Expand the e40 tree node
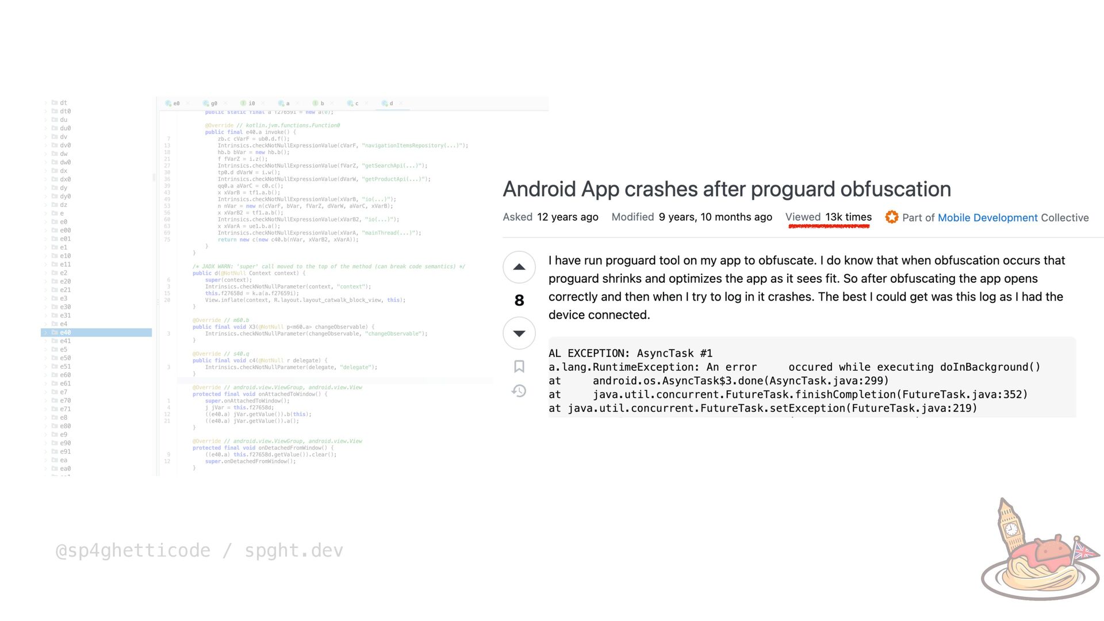This screenshot has width=1104, height=621. point(45,332)
